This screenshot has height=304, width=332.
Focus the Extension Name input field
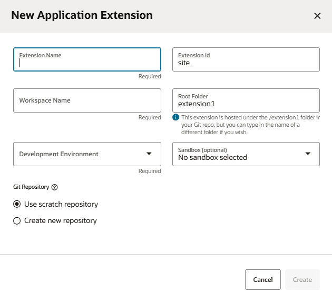click(87, 62)
